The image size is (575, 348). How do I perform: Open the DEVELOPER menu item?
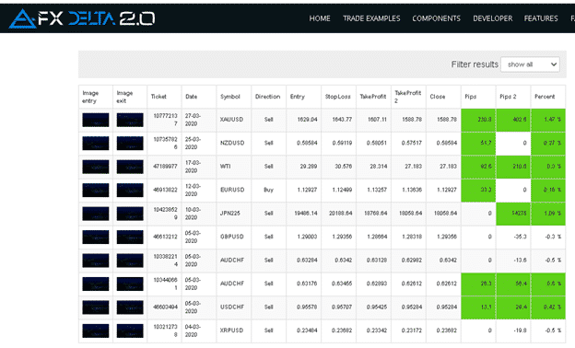492,18
